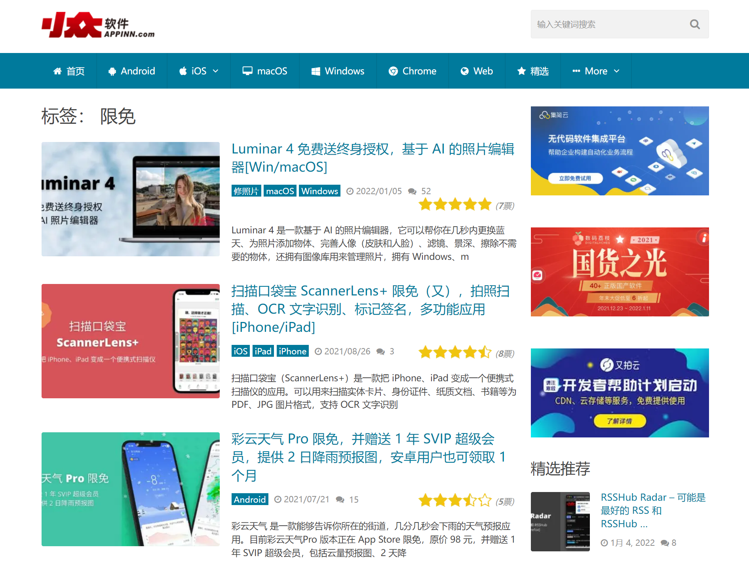Click comment bubble icon on ScannerLens+ article

click(380, 352)
